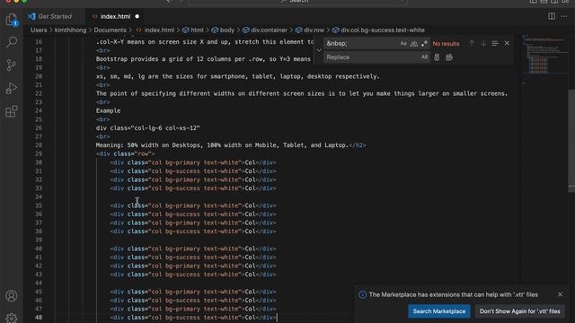Select the index.html tab

pos(115,16)
